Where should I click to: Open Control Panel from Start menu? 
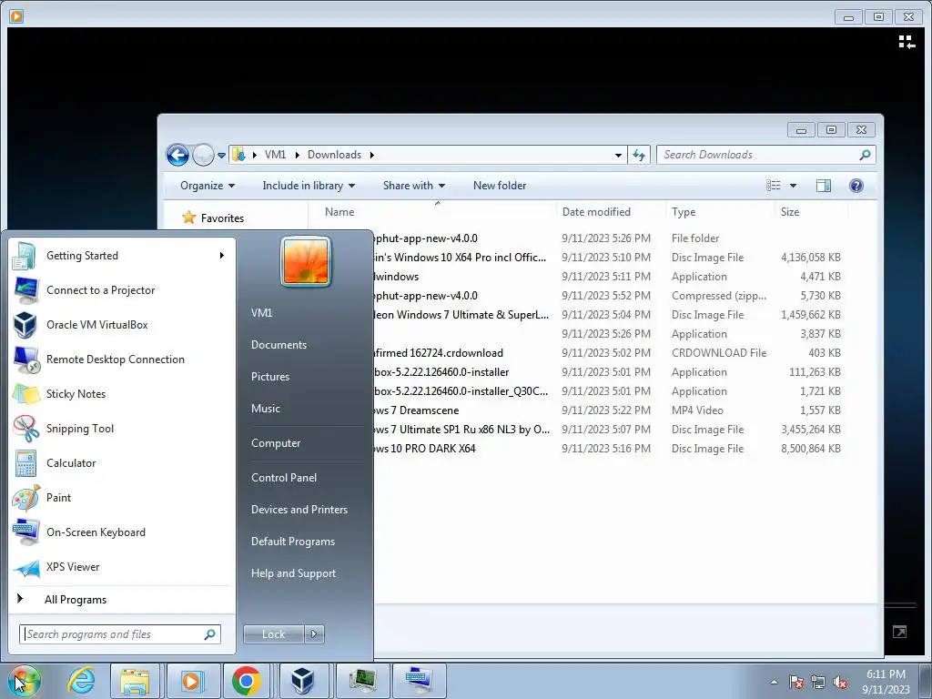pyautogui.click(x=284, y=478)
